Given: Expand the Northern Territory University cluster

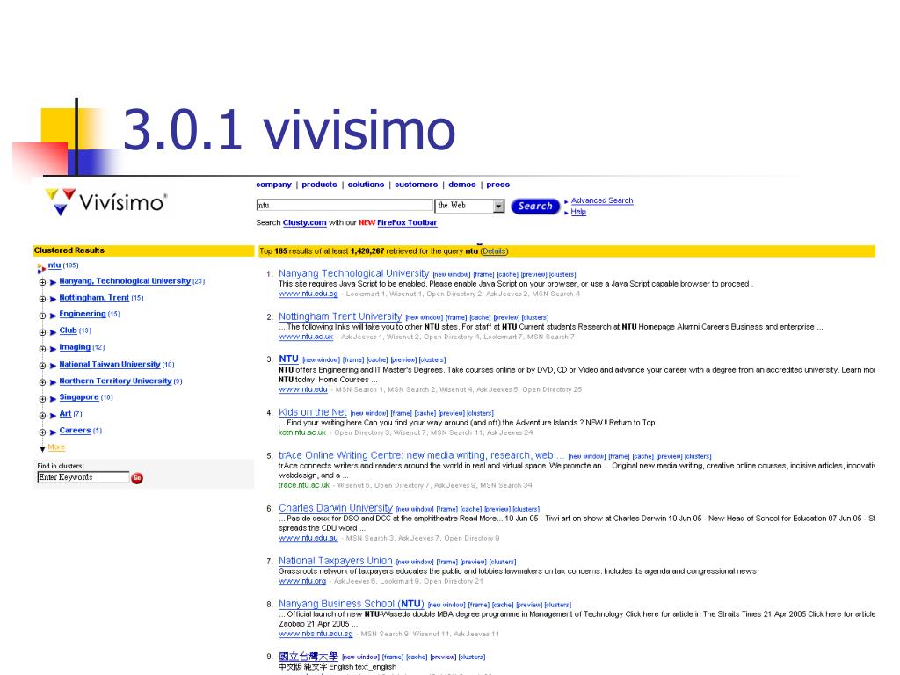Looking at the screenshot, I should [42, 382].
